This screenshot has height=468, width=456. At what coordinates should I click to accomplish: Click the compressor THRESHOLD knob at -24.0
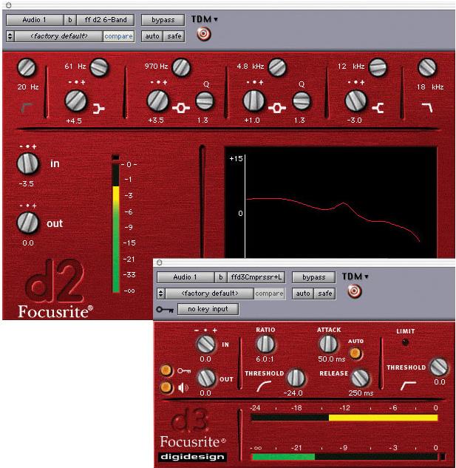click(296, 378)
